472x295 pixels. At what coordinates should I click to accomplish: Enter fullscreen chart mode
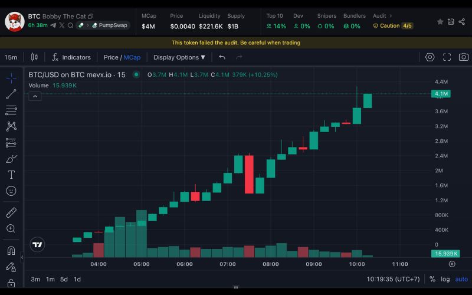(447, 57)
